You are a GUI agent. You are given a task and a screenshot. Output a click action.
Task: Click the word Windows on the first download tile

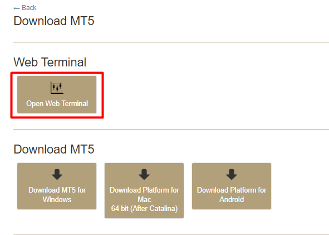(57, 199)
